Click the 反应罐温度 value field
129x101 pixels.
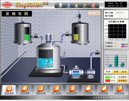[116, 43]
